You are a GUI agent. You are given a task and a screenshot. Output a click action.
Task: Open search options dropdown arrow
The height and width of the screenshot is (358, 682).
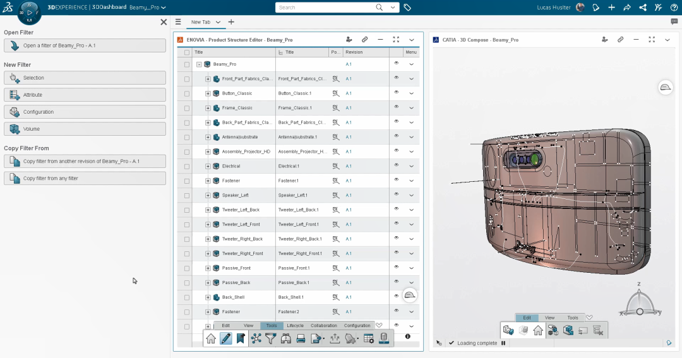tap(393, 8)
